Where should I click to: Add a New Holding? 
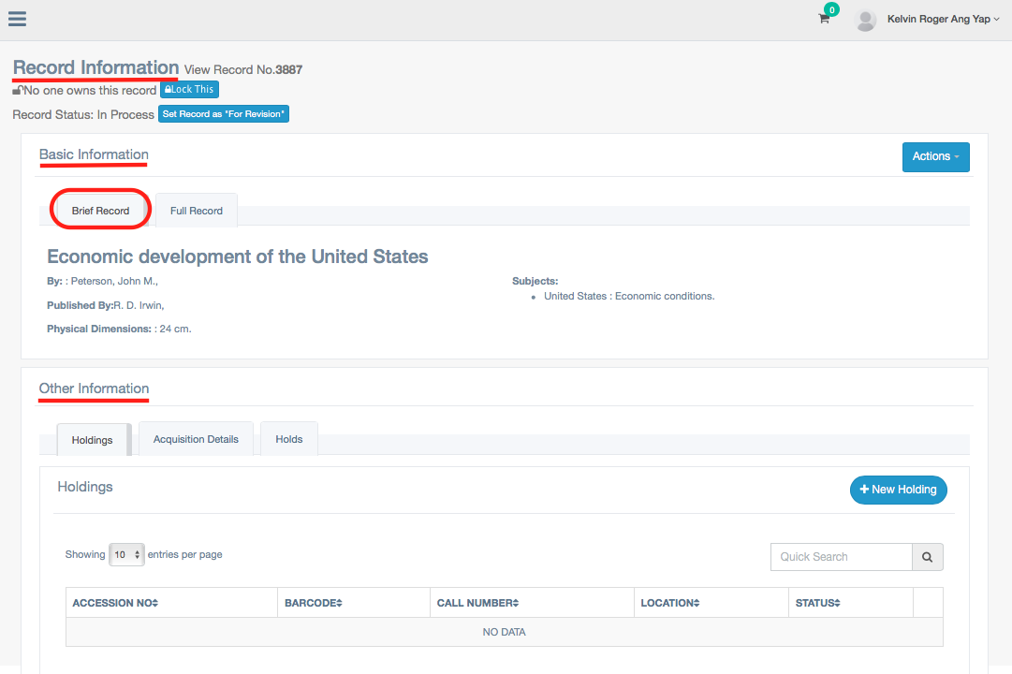898,490
